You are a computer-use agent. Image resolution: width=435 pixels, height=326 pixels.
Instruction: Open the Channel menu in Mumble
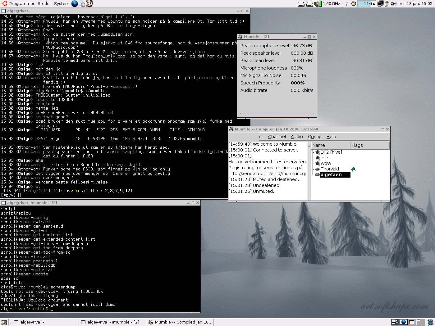coord(277,137)
